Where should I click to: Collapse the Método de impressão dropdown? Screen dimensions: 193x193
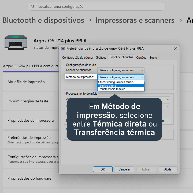142,77
